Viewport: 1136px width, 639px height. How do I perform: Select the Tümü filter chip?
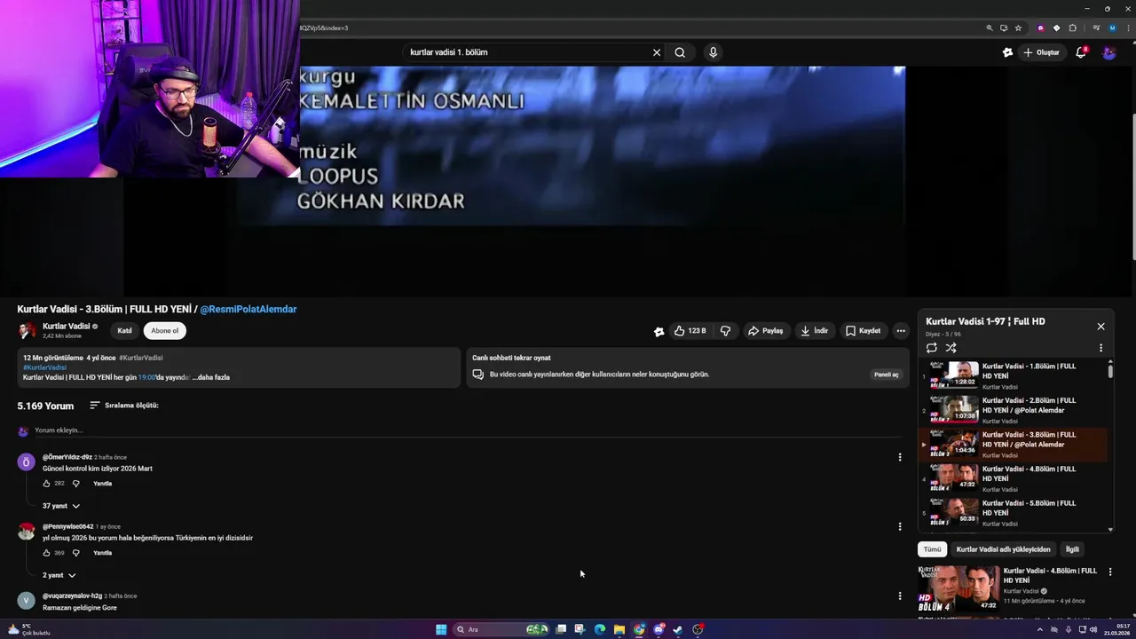point(932,549)
